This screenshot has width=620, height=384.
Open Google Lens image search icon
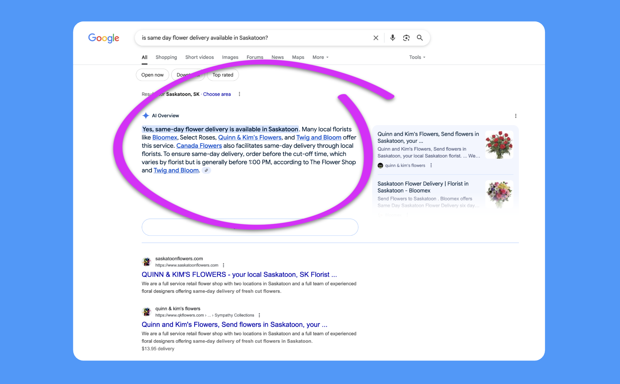point(406,38)
